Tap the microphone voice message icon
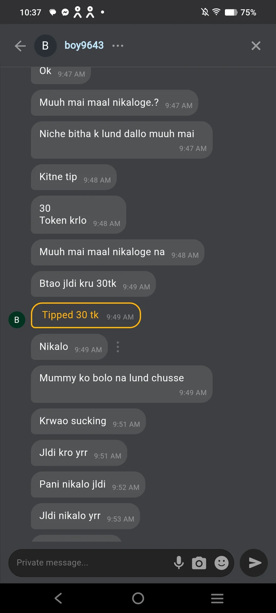 point(179,563)
